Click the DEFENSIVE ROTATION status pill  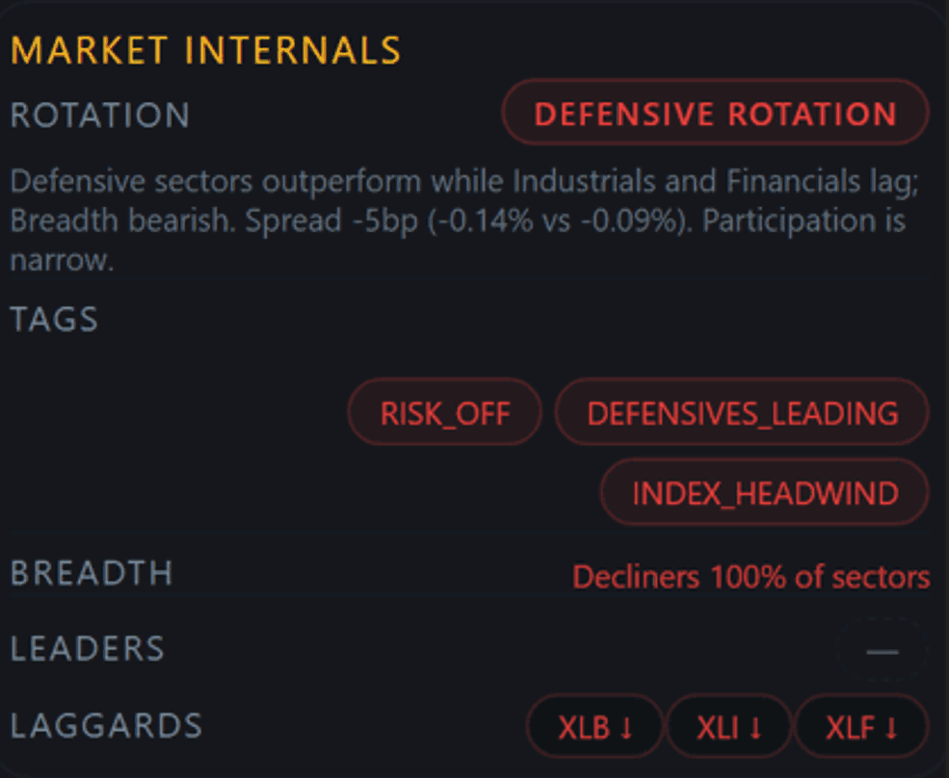coord(714,113)
